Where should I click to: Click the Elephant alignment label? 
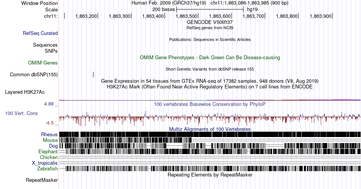click(48, 151)
